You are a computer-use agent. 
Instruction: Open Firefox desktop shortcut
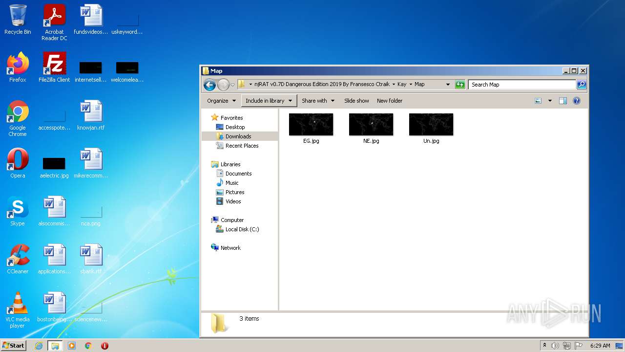pos(18,67)
